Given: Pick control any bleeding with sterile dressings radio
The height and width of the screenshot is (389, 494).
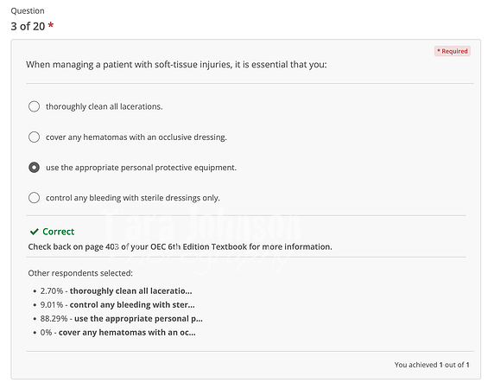Looking at the screenshot, I should (34, 198).
